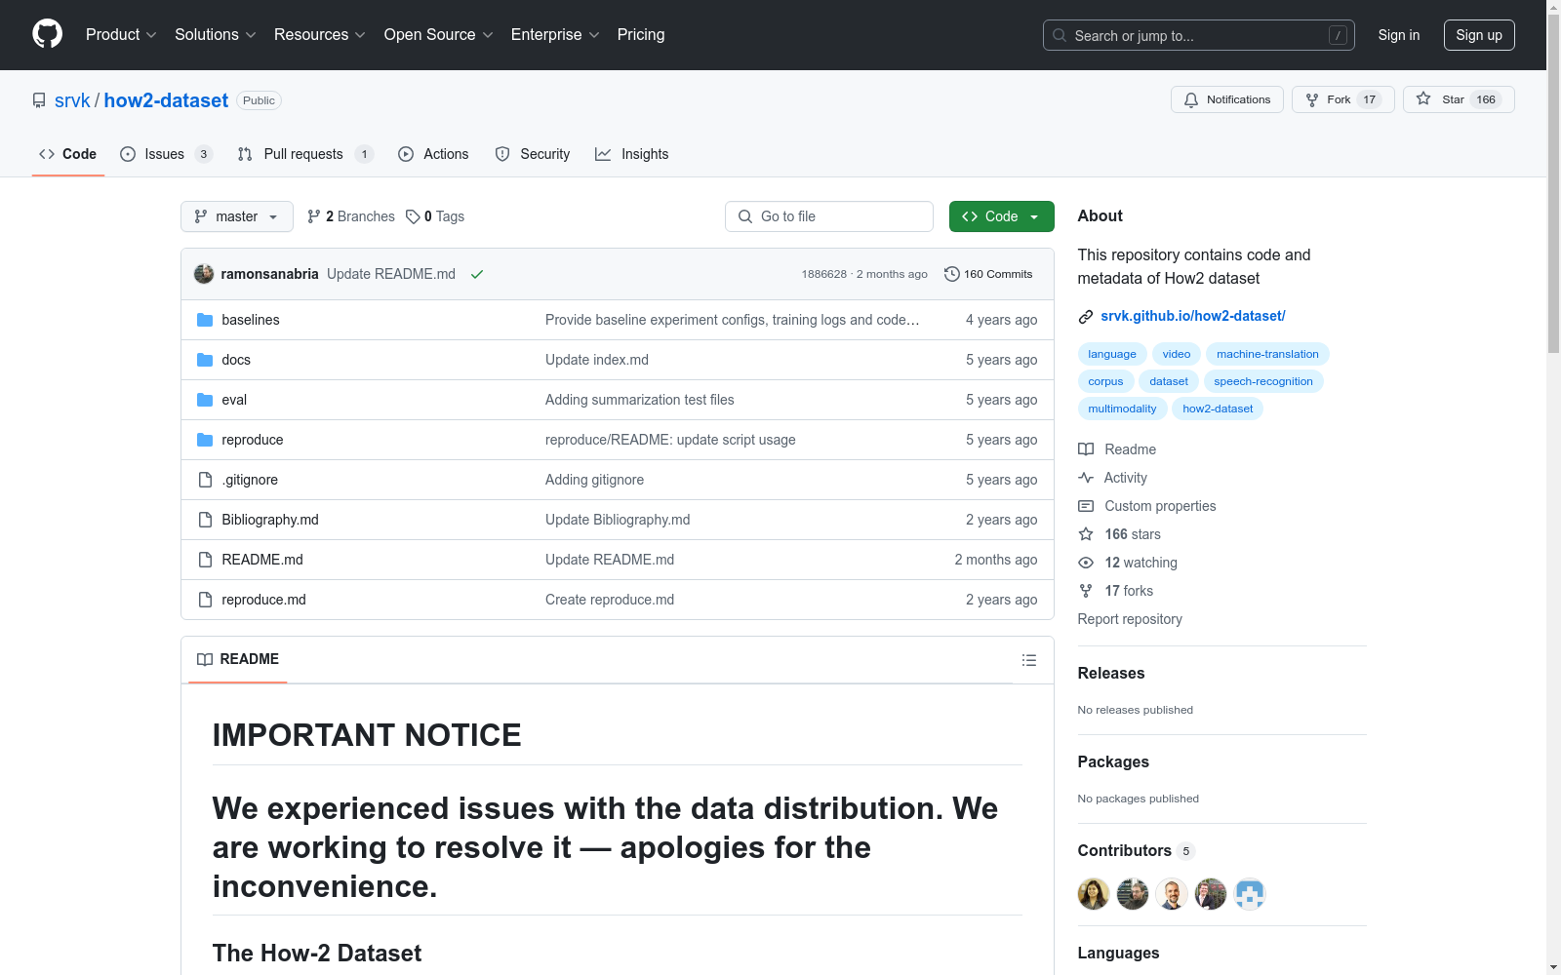Viewport: 1561px width, 975px height.
Task: Open commit hash 1886628
Action: coord(824,274)
